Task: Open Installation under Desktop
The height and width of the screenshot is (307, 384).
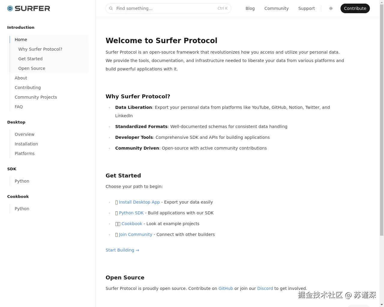Action: pos(26,144)
